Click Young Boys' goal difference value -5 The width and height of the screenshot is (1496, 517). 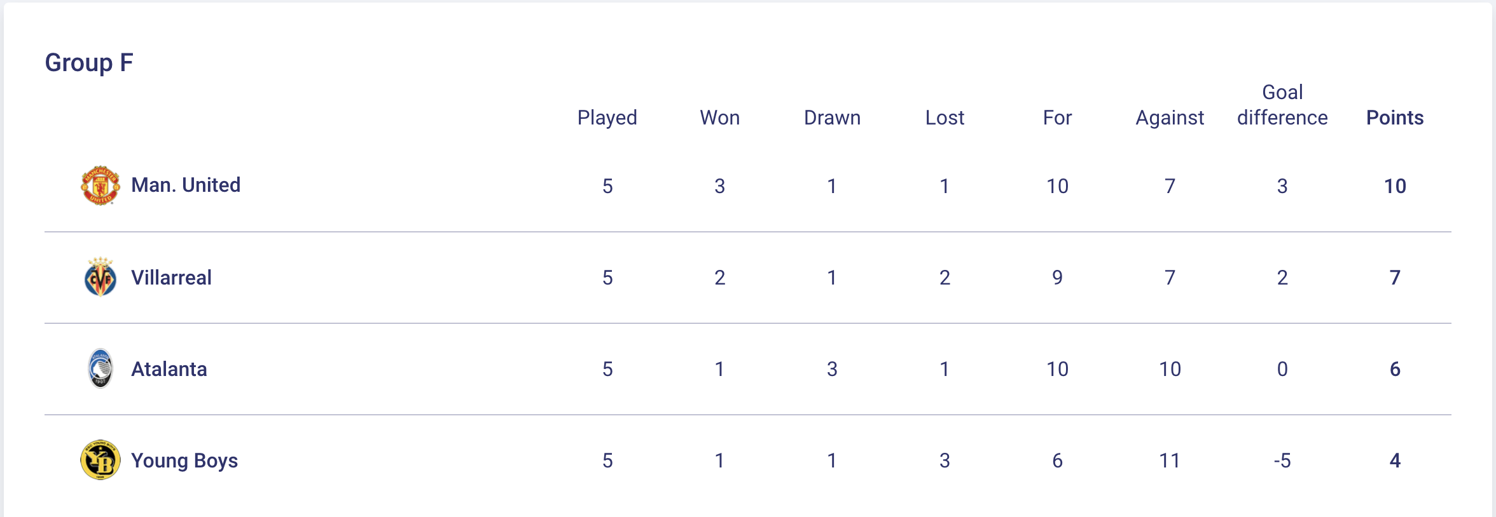[1282, 460]
